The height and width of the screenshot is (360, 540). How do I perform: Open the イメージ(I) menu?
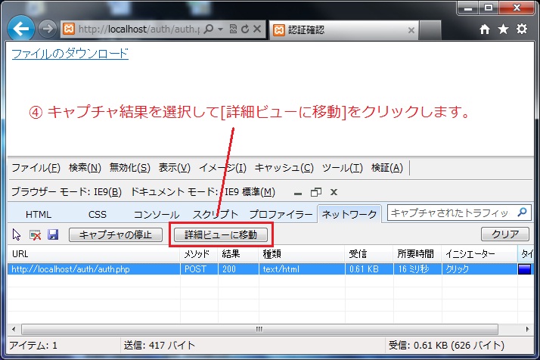click(x=223, y=168)
